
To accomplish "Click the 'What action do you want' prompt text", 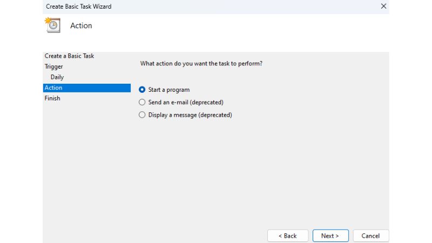I will point(201,64).
